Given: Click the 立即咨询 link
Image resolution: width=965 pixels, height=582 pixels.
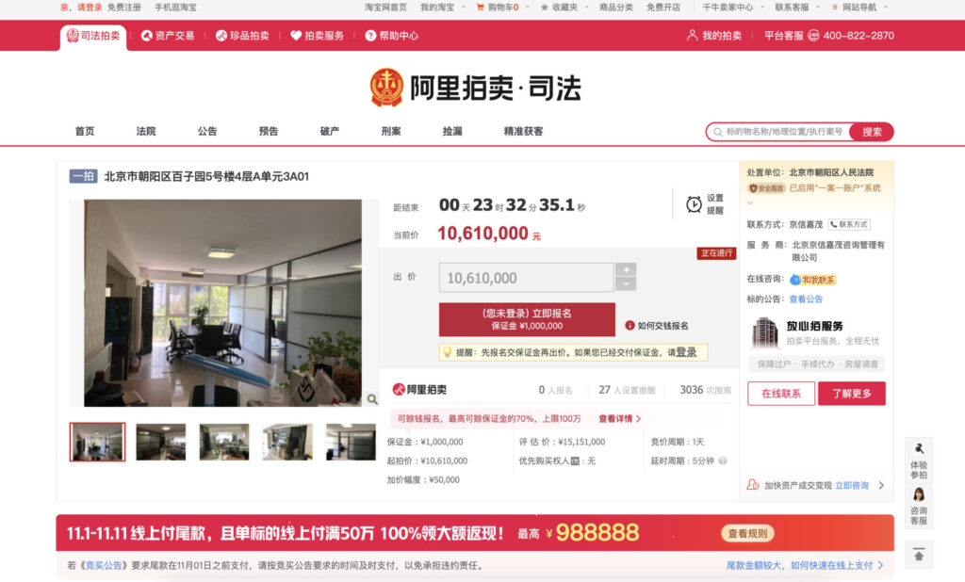Looking at the screenshot, I should pyautogui.click(x=852, y=485).
